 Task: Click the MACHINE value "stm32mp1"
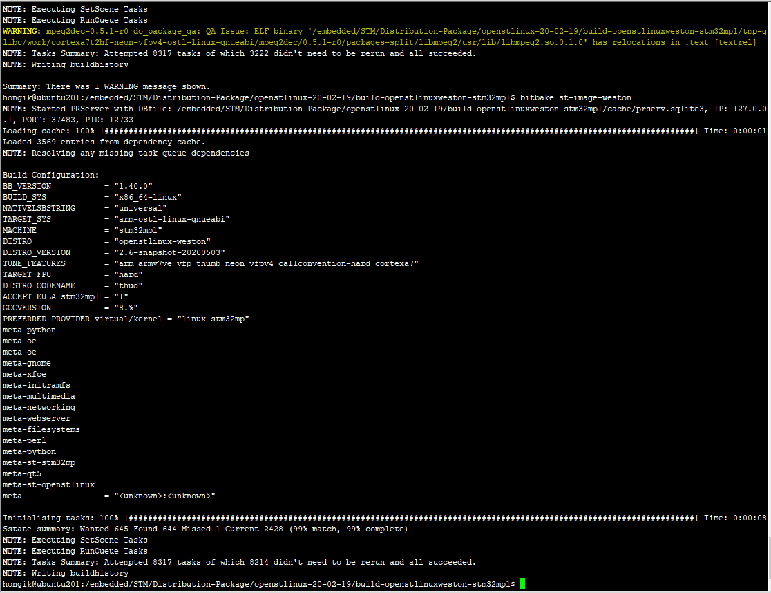coord(138,231)
